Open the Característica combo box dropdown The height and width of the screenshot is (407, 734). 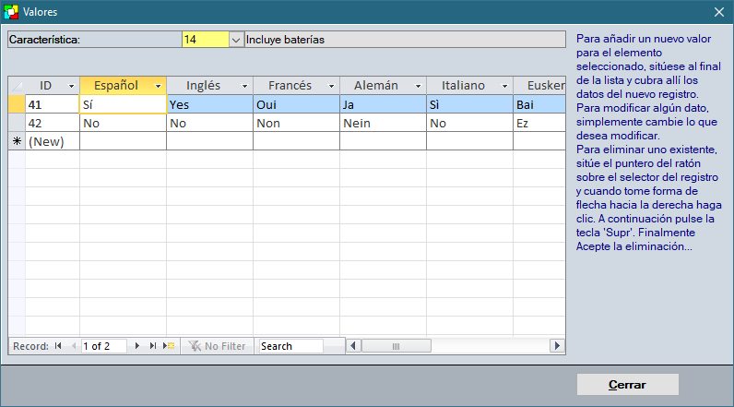[235, 40]
